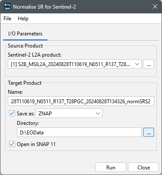Switch to the I/O Parameters tab
Image resolution: width=162 pixels, height=175 pixels.
tap(25, 34)
